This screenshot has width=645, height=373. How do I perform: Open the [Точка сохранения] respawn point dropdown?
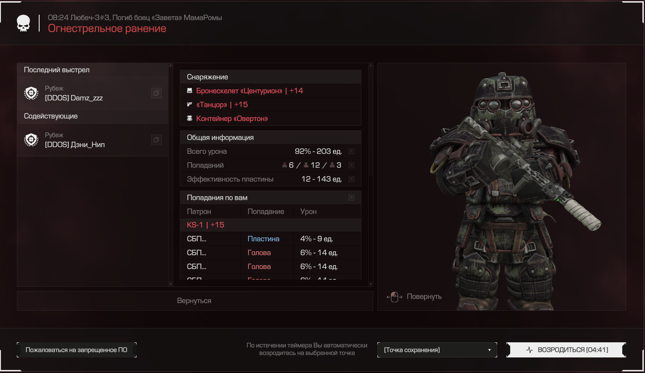[x=437, y=350]
